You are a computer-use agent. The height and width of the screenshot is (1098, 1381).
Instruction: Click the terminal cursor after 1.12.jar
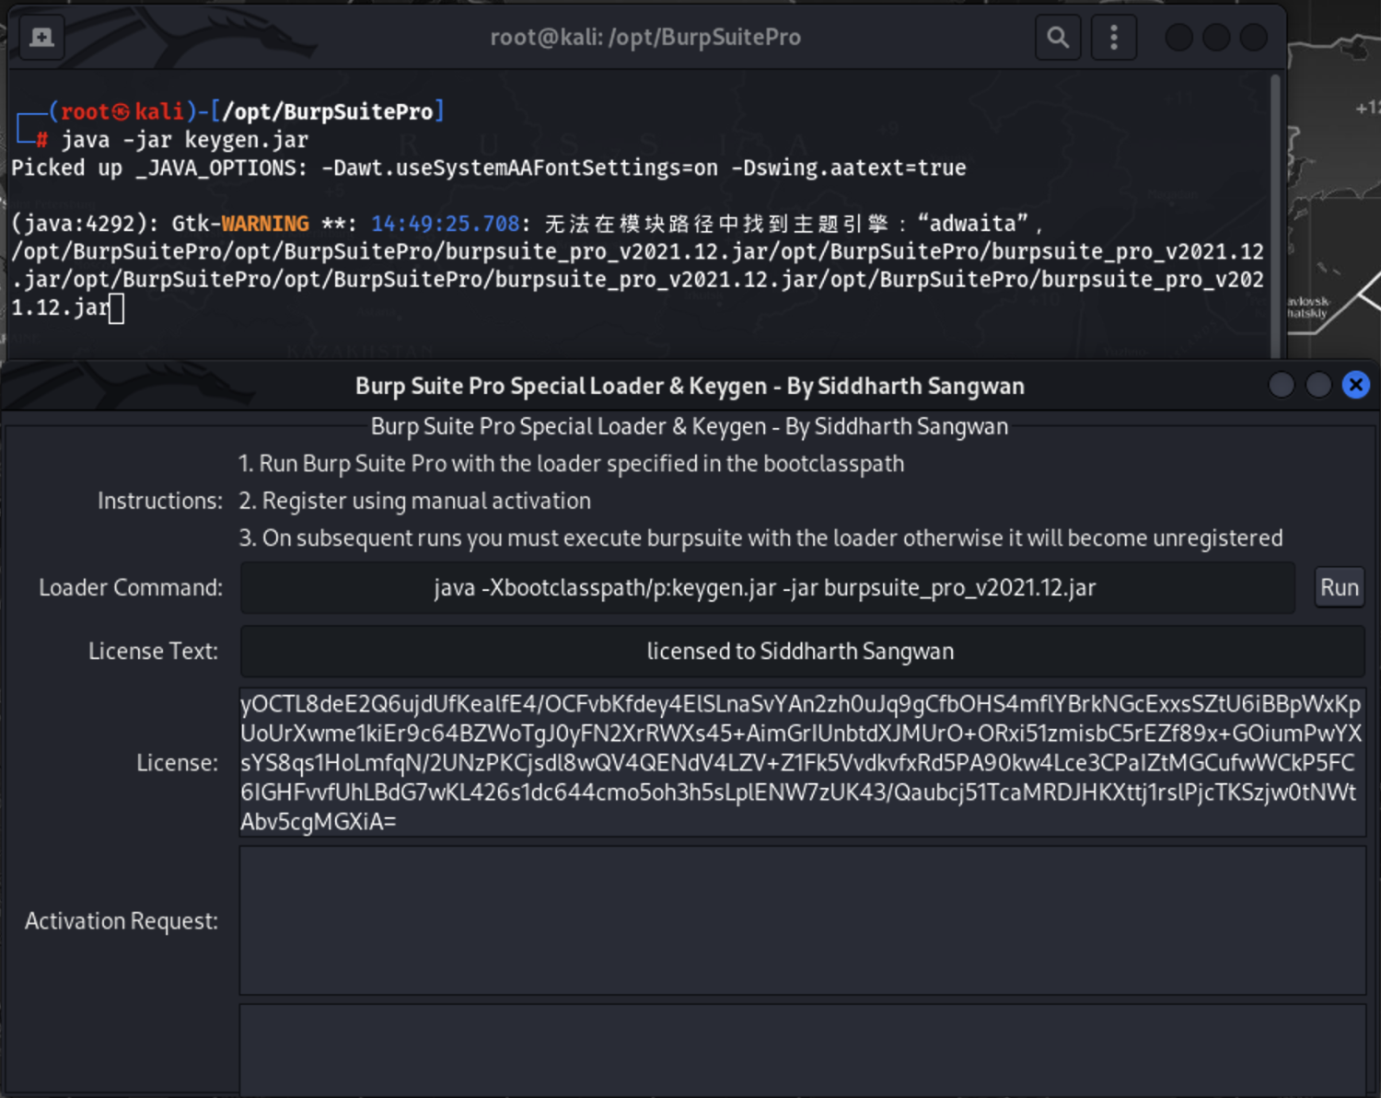(116, 308)
